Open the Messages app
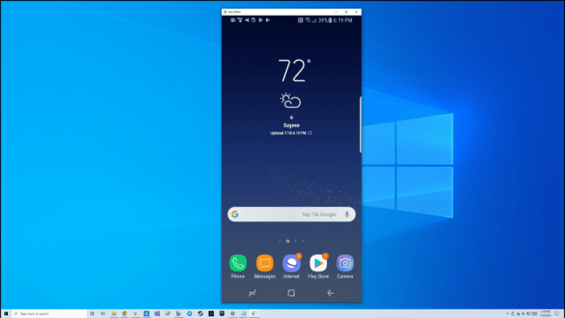The width and height of the screenshot is (565, 318). point(265,264)
